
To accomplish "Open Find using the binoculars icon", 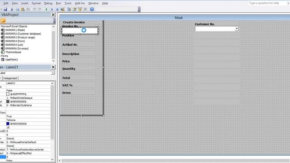I will (x=28, y=9).
